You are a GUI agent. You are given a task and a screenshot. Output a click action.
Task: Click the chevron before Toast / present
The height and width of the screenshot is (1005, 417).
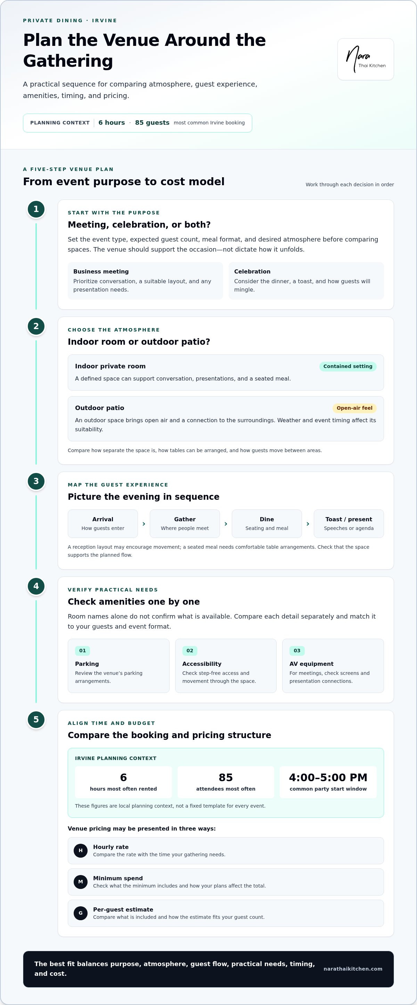308,524
